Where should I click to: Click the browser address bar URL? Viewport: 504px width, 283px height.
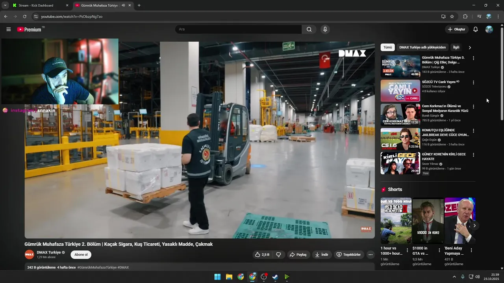[x=72, y=17]
